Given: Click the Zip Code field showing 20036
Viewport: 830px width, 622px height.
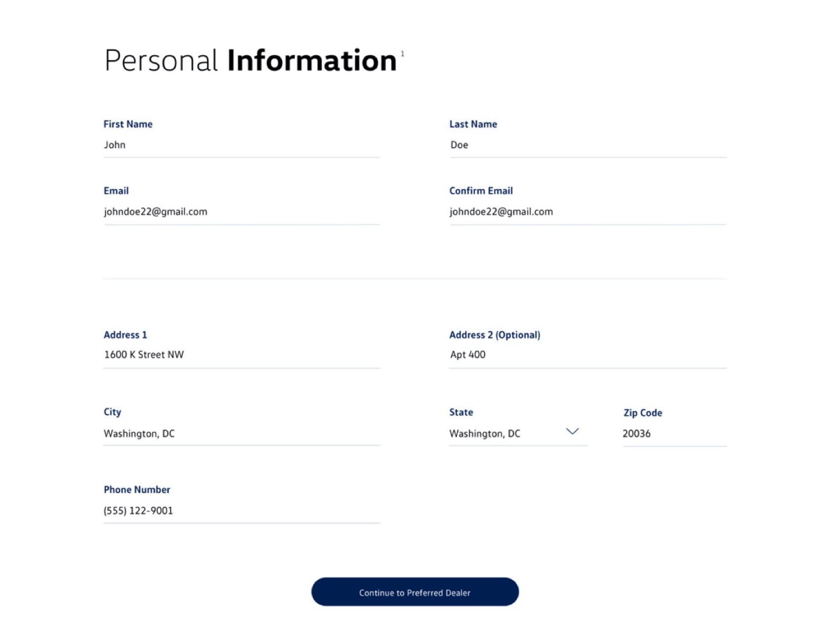Looking at the screenshot, I should point(674,434).
